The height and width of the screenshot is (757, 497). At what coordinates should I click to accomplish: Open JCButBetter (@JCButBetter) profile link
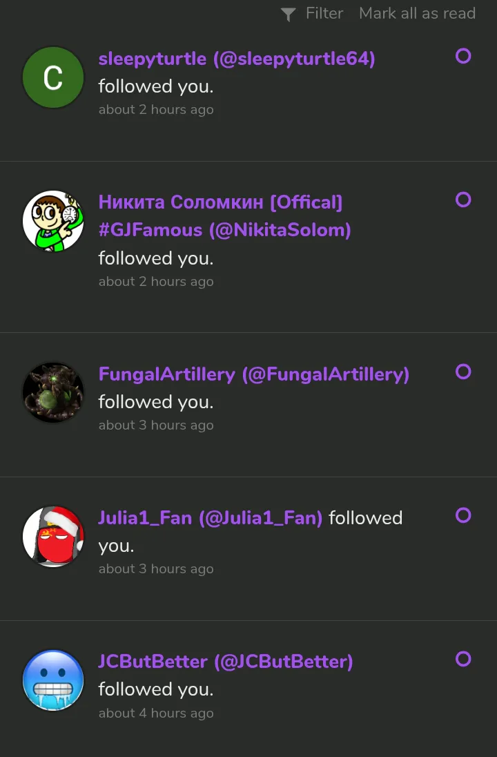[x=225, y=662]
